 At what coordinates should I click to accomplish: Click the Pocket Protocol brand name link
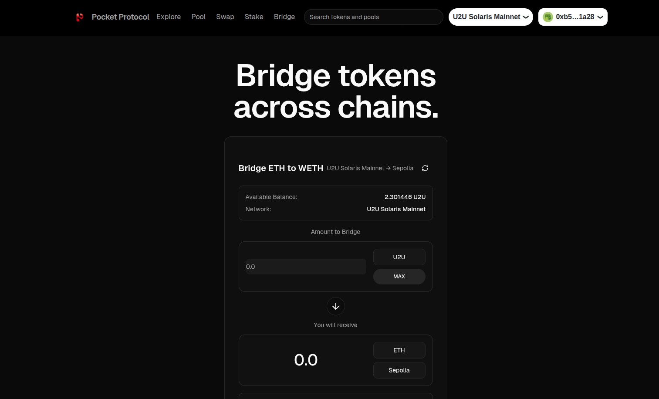coord(121,17)
